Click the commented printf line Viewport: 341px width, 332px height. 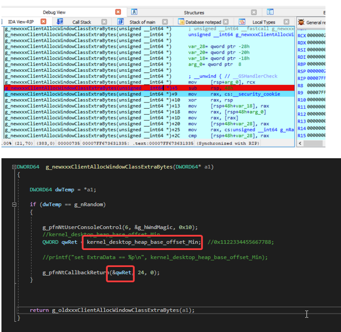pos(155,257)
